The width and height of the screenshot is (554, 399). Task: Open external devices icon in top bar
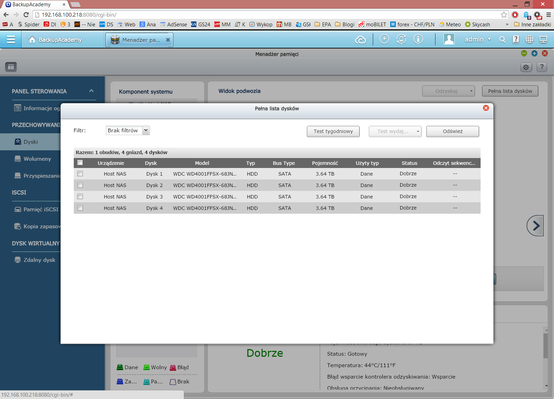[x=401, y=39]
